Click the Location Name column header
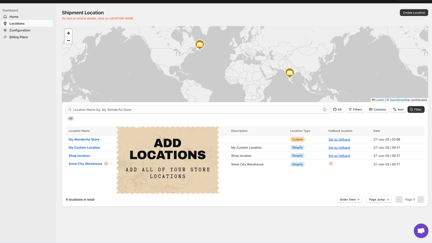The width and height of the screenshot is (432, 243). point(79,131)
